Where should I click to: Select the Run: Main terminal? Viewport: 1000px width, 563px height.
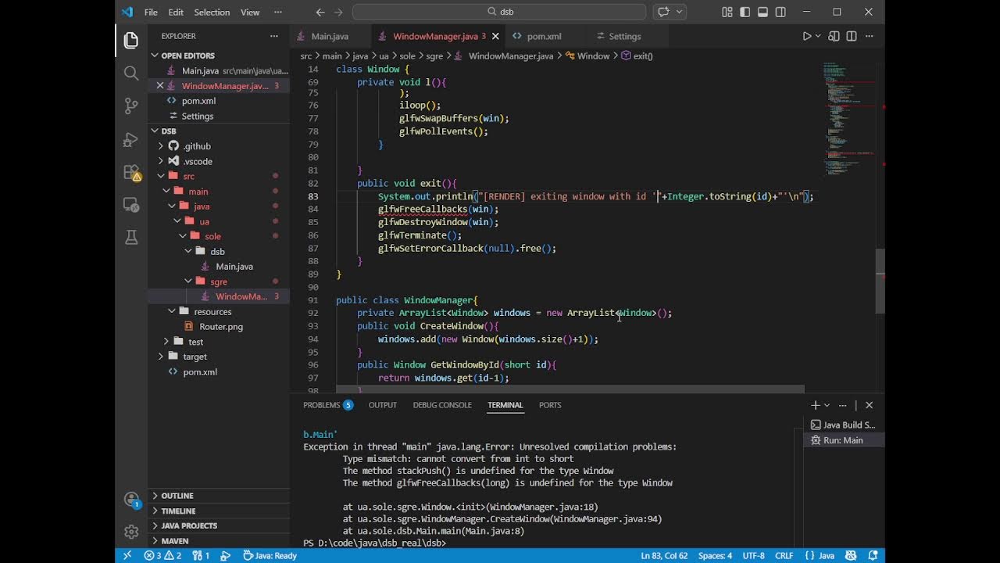pos(843,440)
